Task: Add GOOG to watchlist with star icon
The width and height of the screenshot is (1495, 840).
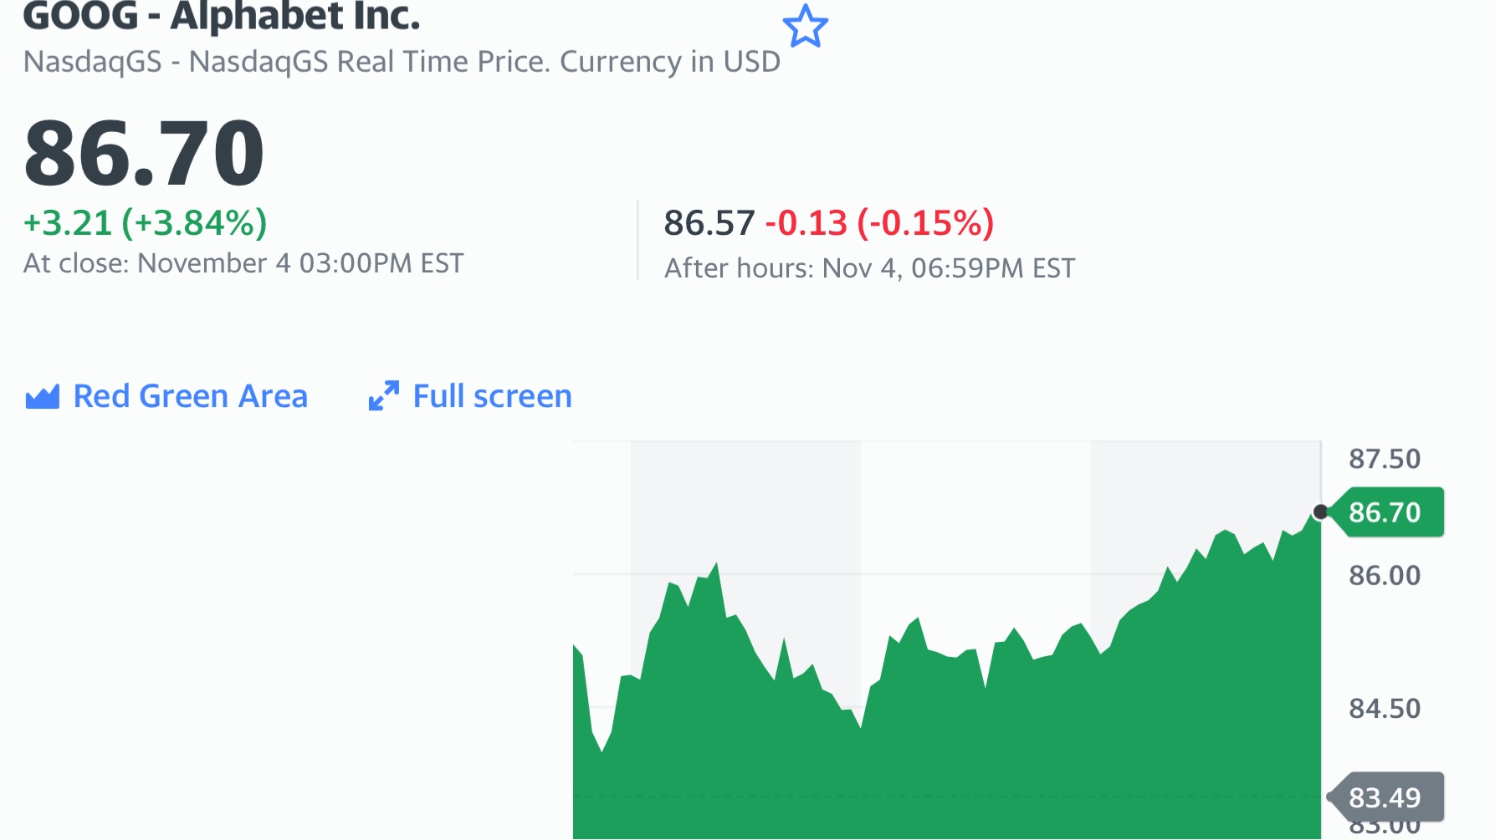Action: 805,26
